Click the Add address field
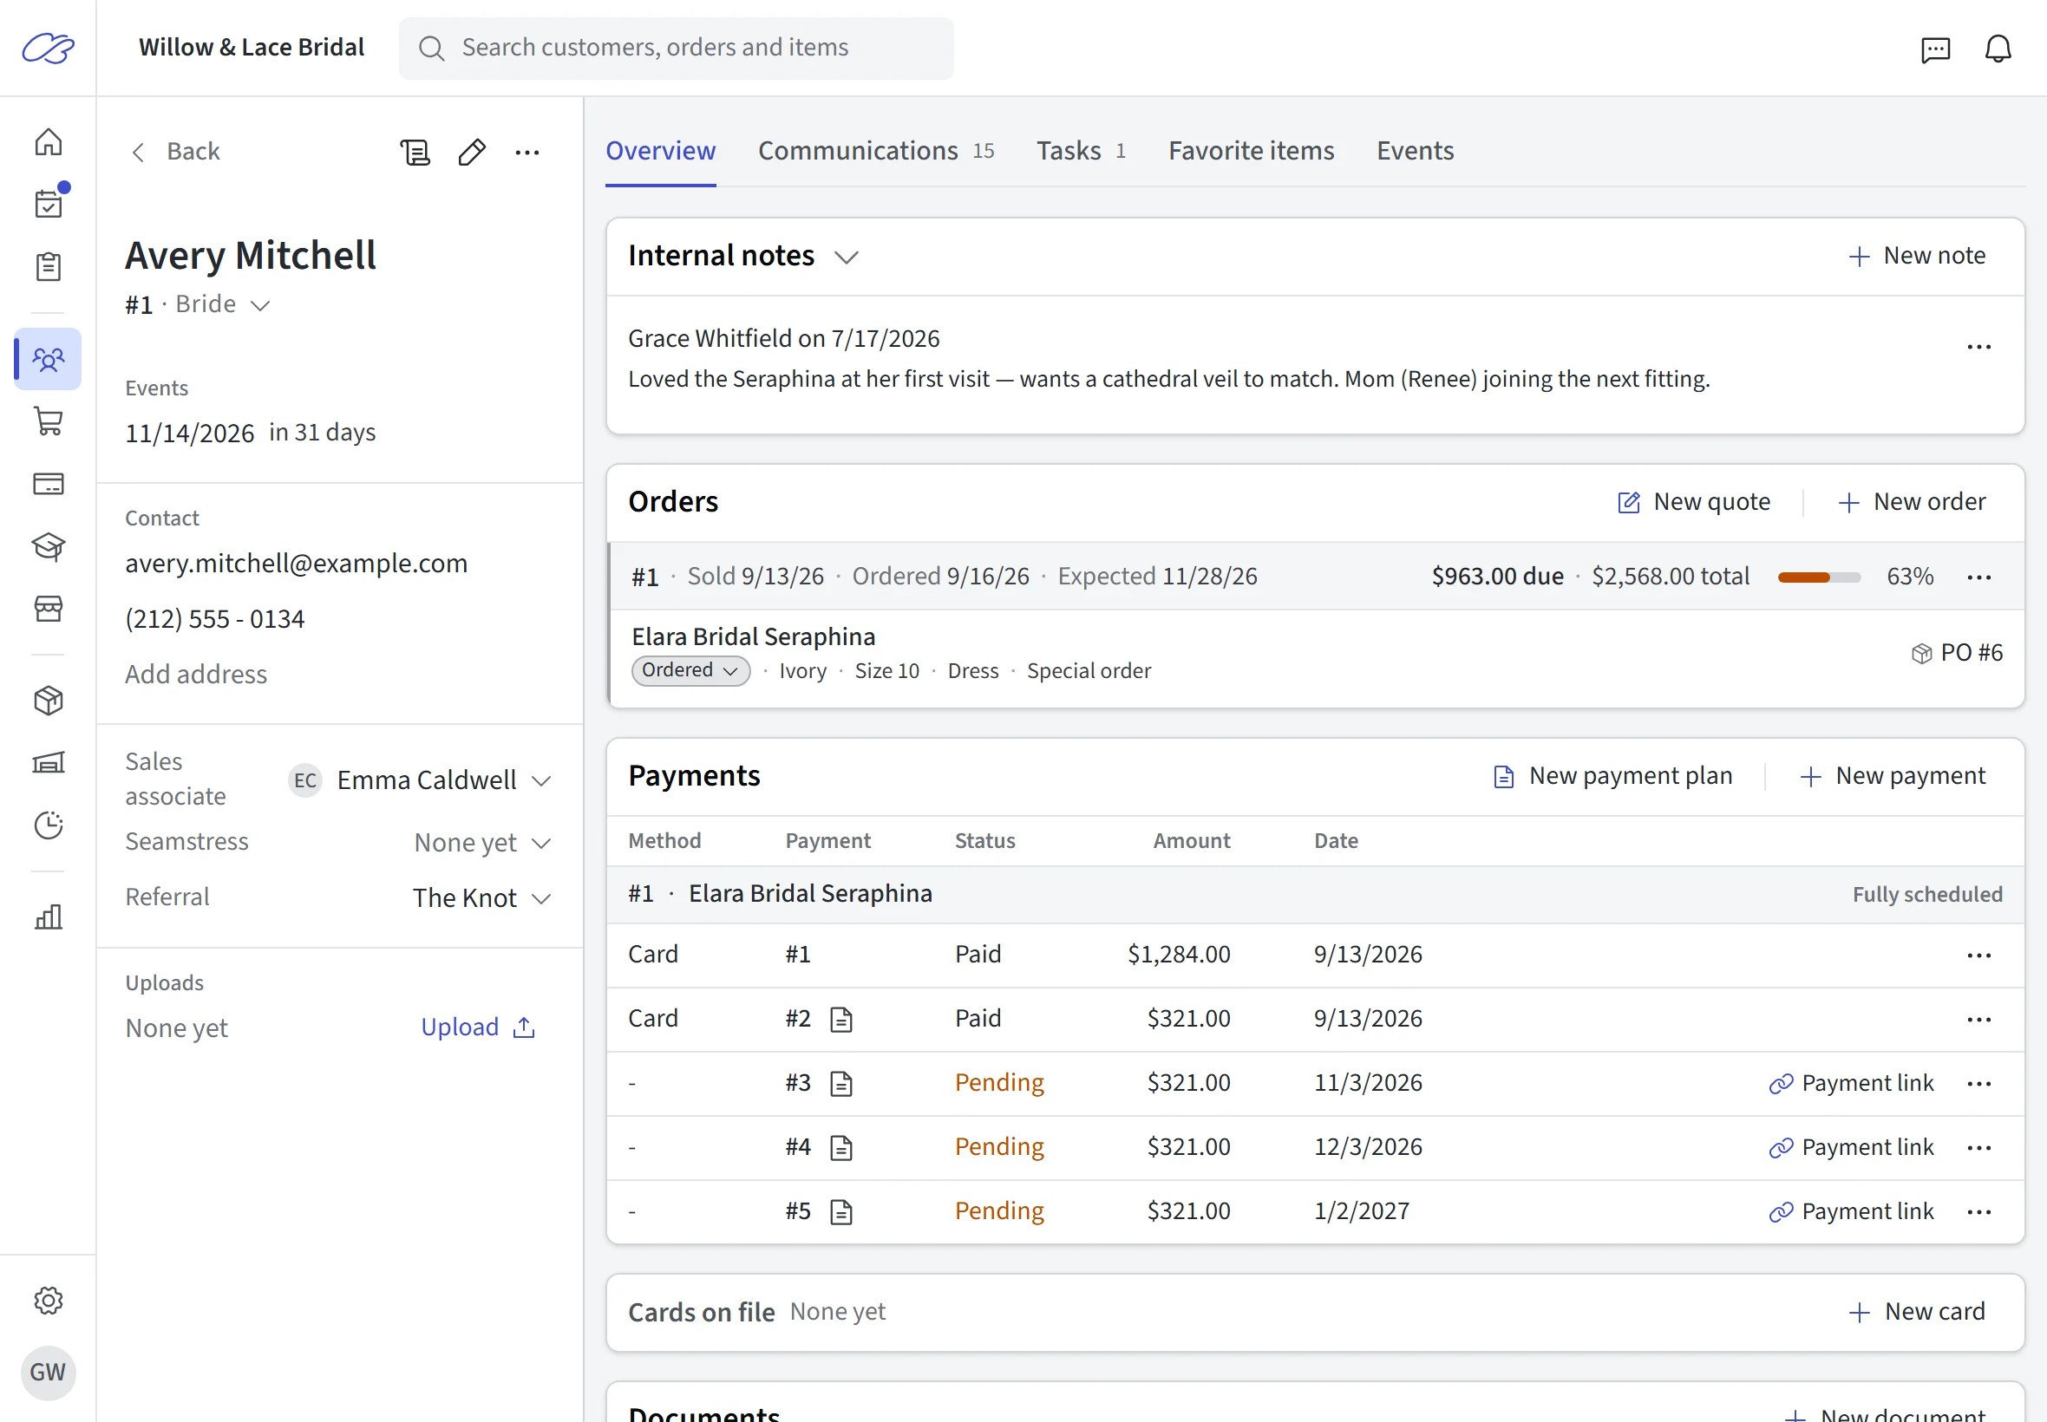2047x1422 pixels. click(196, 675)
